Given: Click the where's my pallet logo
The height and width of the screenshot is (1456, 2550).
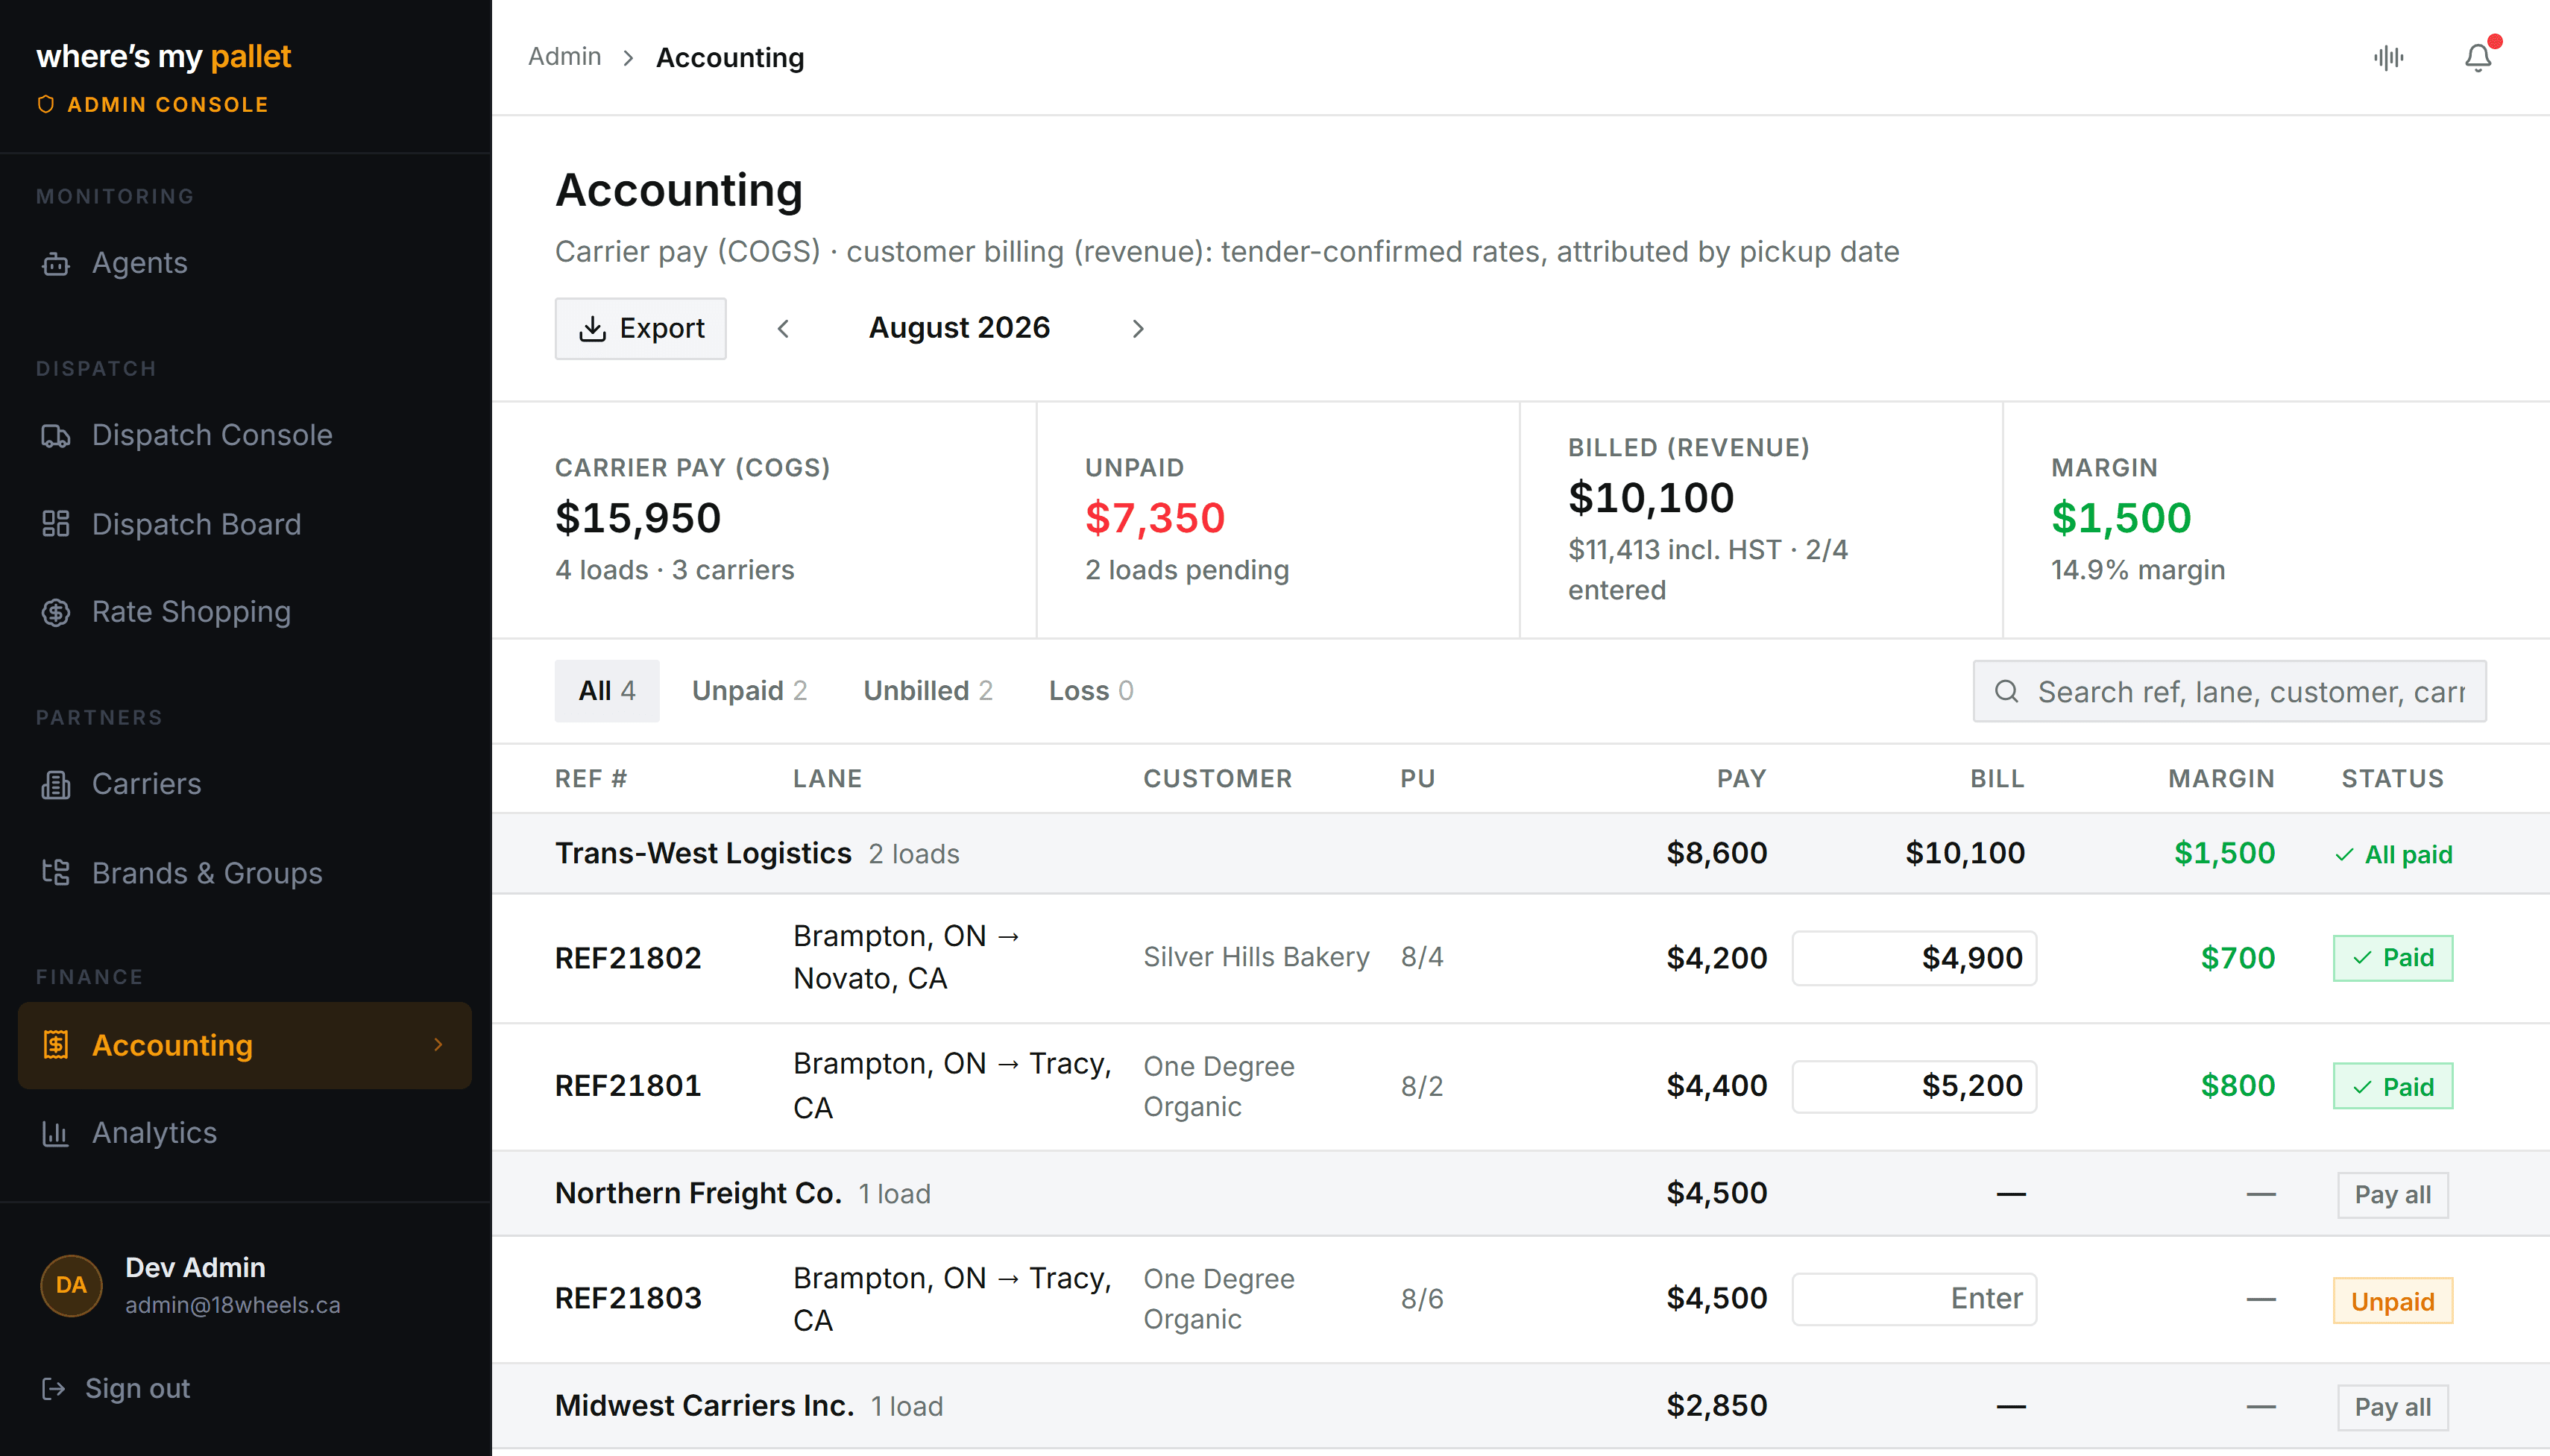Looking at the screenshot, I should [164, 56].
